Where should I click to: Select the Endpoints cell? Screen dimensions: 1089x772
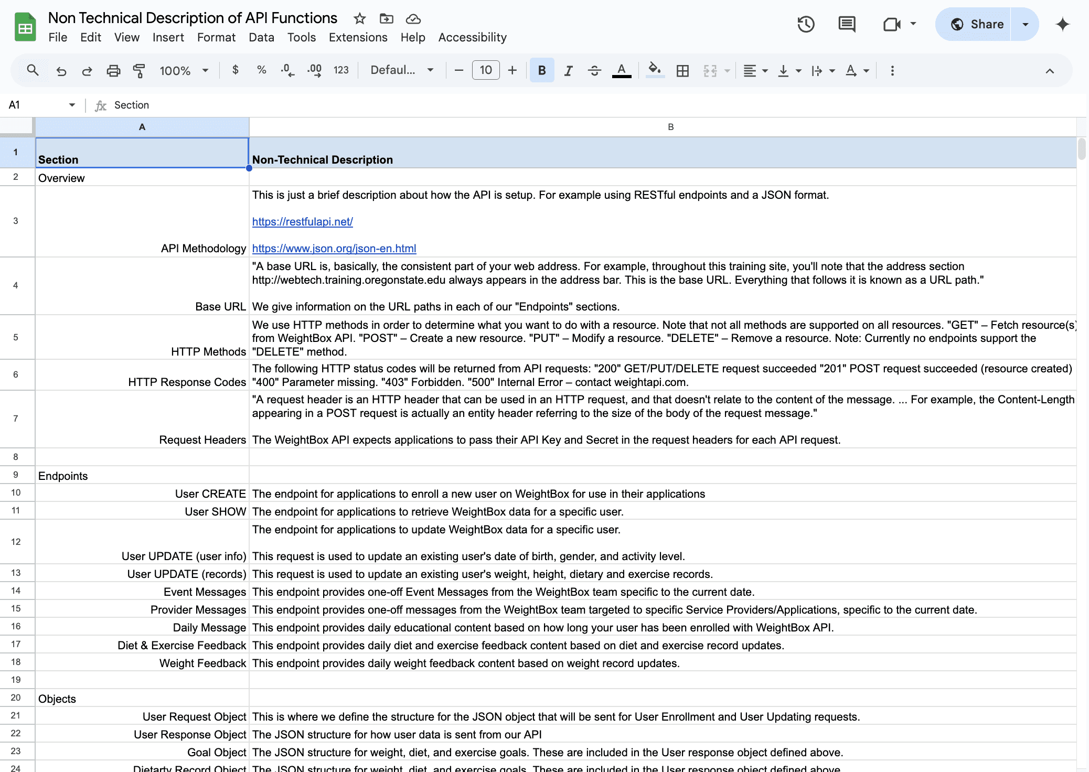coord(142,475)
